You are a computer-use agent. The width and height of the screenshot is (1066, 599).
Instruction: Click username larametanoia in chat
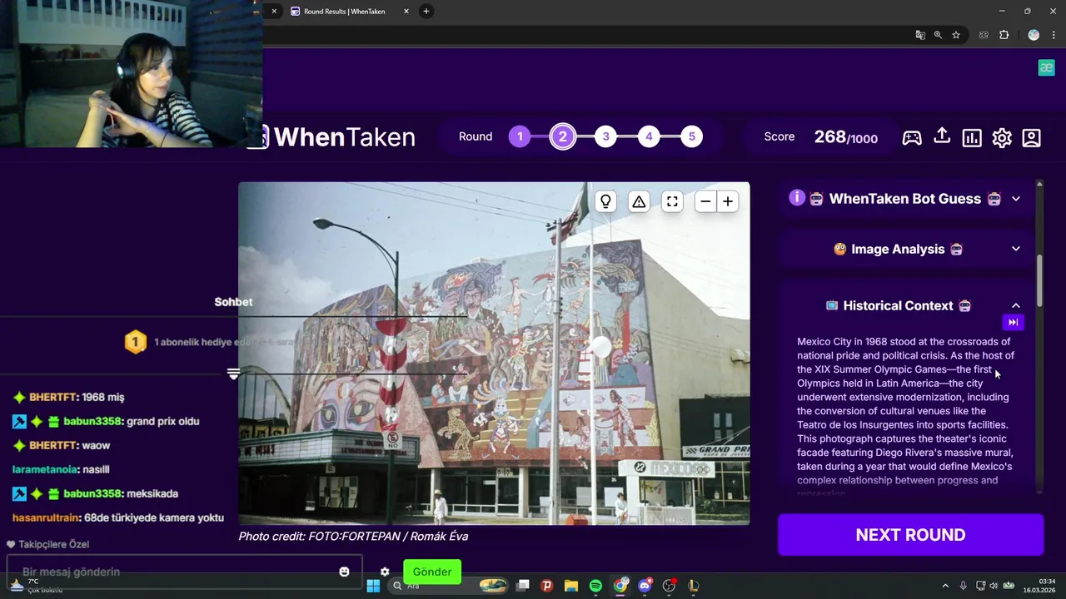(x=46, y=469)
